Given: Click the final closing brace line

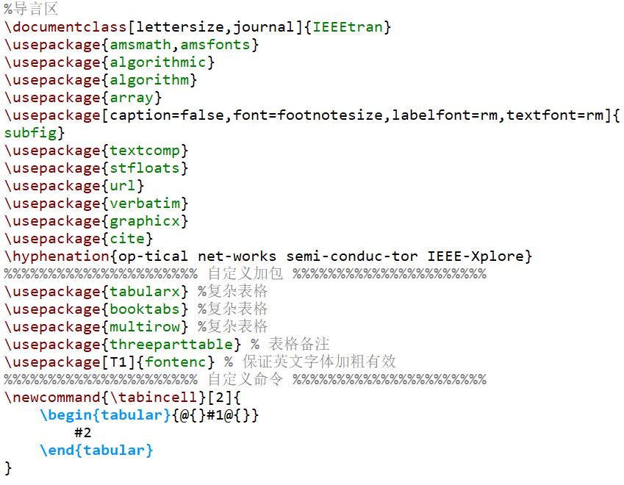Looking at the screenshot, I should pyautogui.click(x=8, y=468).
